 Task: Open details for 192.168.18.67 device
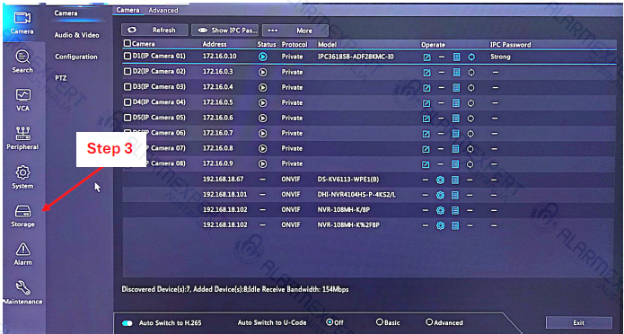[455, 180]
